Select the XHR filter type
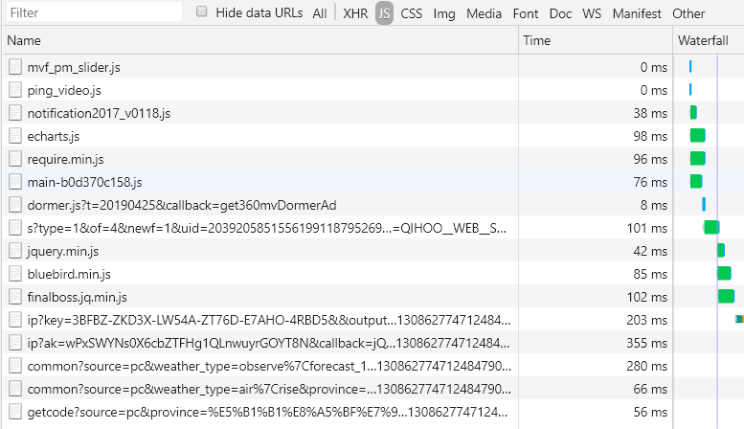 click(x=355, y=13)
